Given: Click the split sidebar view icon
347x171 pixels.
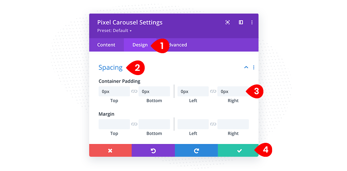Looking at the screenshot, I should point(241,22).
